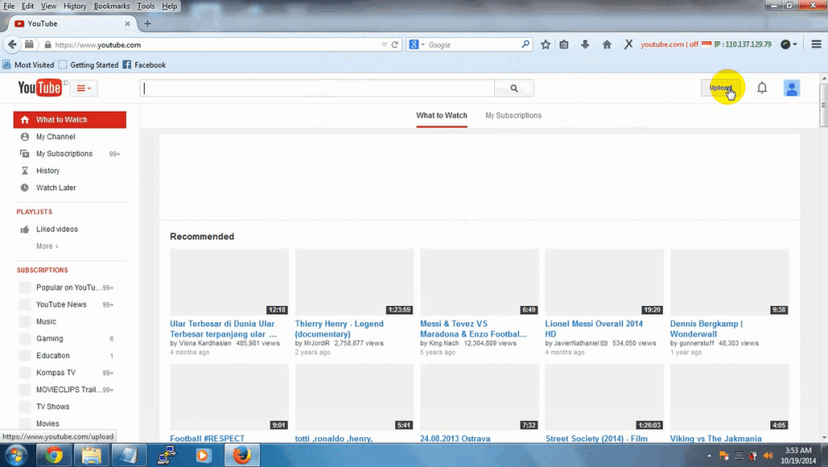Open Lionel Messi Overall 2014 HD title
This screenshot has width=828, height=467.
point(594,329)
